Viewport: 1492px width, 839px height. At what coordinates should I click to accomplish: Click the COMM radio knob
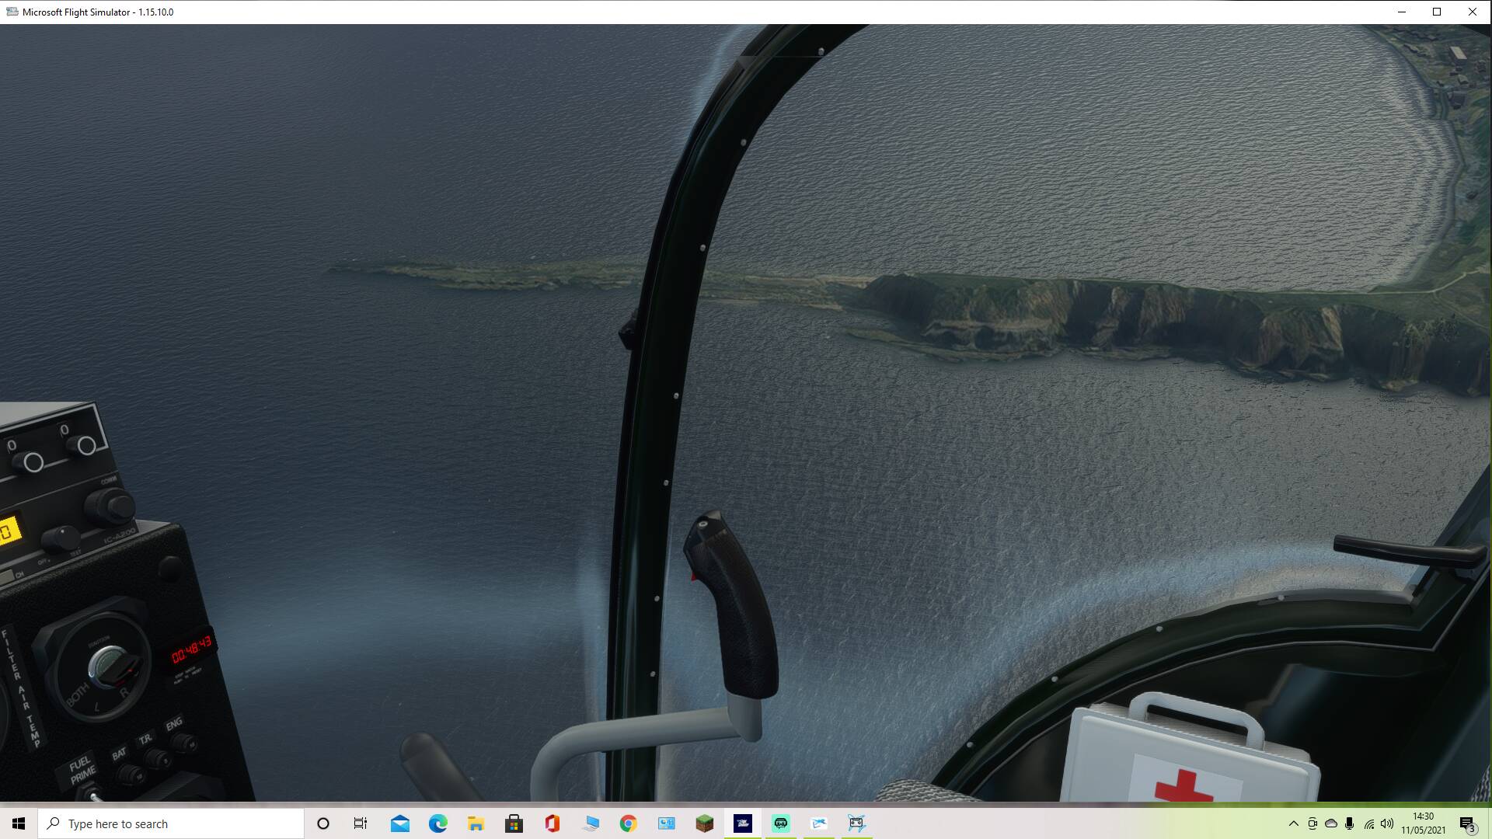pyautogui.click(x=113, y=507)
